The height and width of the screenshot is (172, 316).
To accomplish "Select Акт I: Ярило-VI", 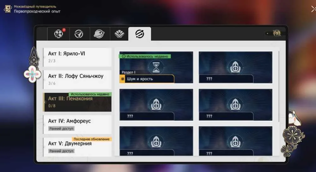I will pyautogui.click(x=77, y=57).
